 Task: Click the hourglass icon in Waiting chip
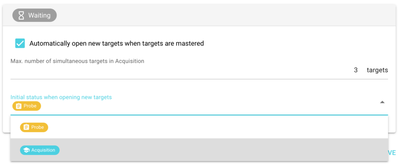21,15
